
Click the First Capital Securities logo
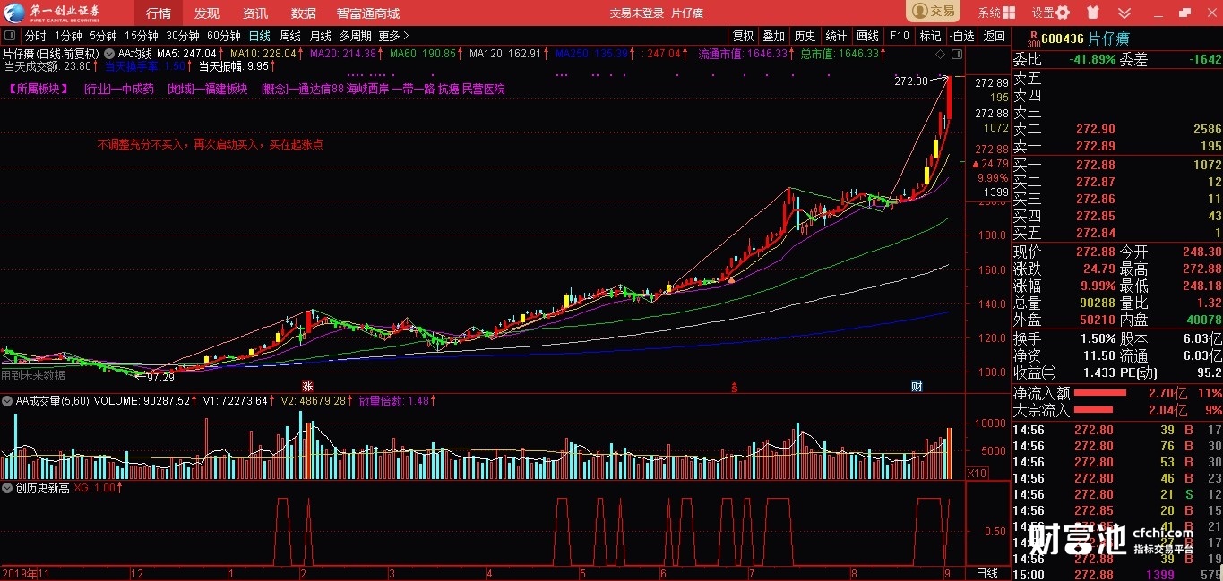pyautogui.click(x=54, y=13)
